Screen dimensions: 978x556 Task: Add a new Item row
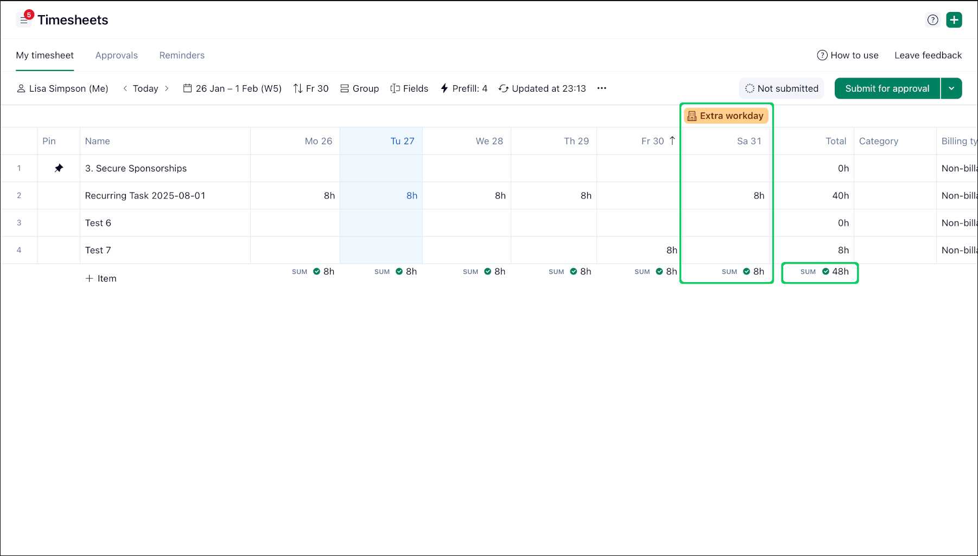tap(101, 278)
